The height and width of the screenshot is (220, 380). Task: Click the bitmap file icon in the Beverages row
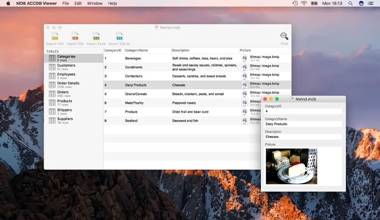pyautogui.click(x=245, y=58)
